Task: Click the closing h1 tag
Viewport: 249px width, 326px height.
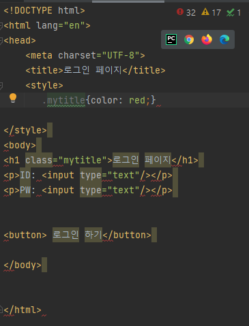Action: tap(185, 160)
